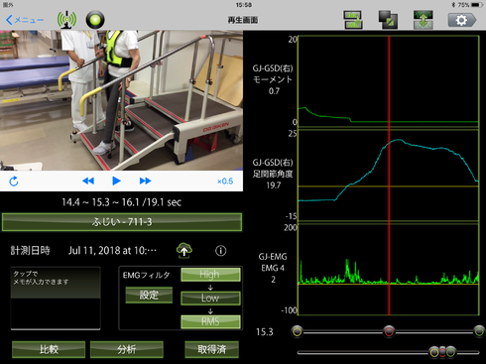Viewport: 486px width, 364px height.
Task: Tap the green-ringed knob on the lower slider
Action: [x=450, y=352]
